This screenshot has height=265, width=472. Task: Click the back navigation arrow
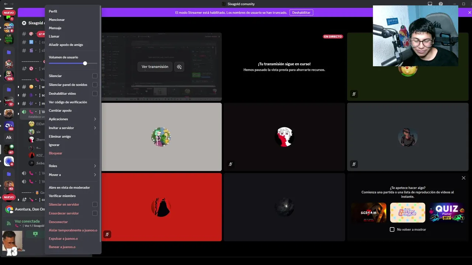(x=6, y=4)
